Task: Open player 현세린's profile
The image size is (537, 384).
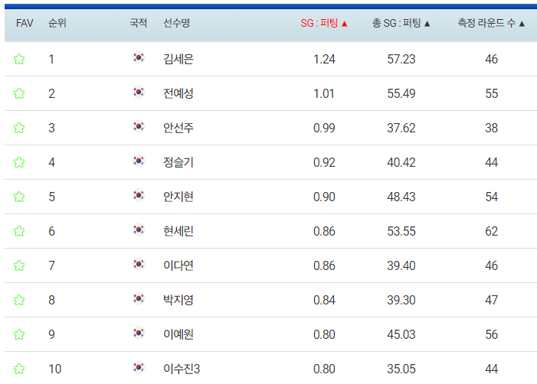Action: (x=178, y=231)
